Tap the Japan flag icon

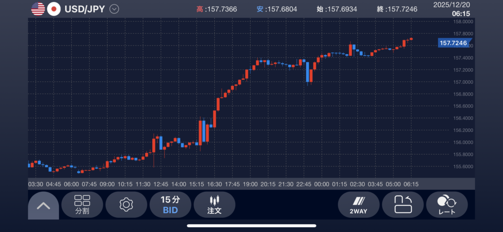coord(54,9)
